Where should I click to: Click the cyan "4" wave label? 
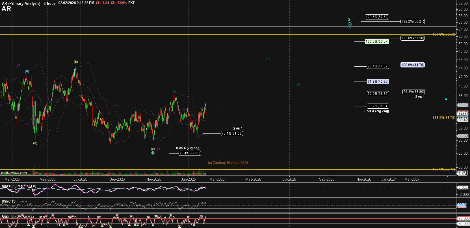[x=446, y=99]
